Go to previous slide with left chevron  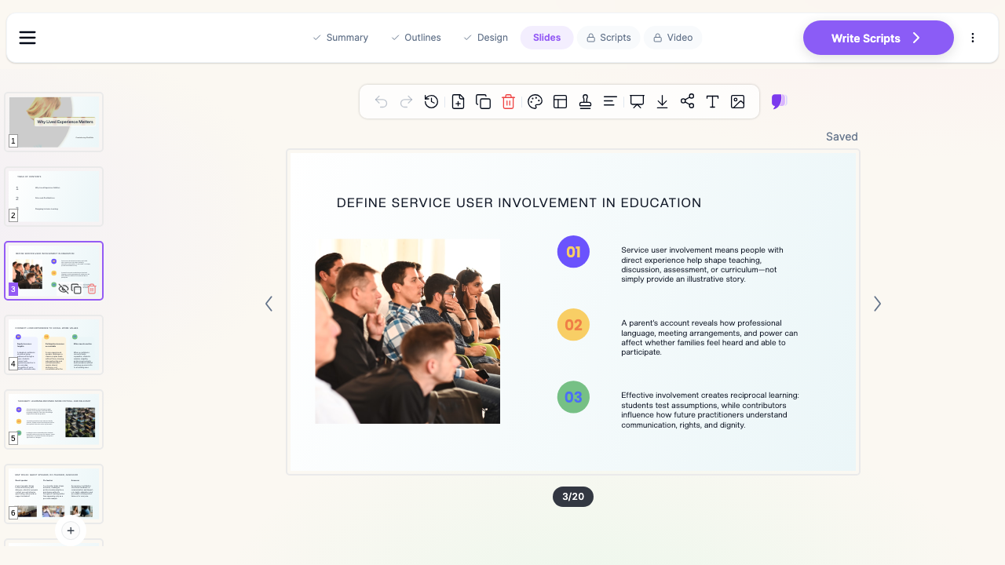pos(269,304)
